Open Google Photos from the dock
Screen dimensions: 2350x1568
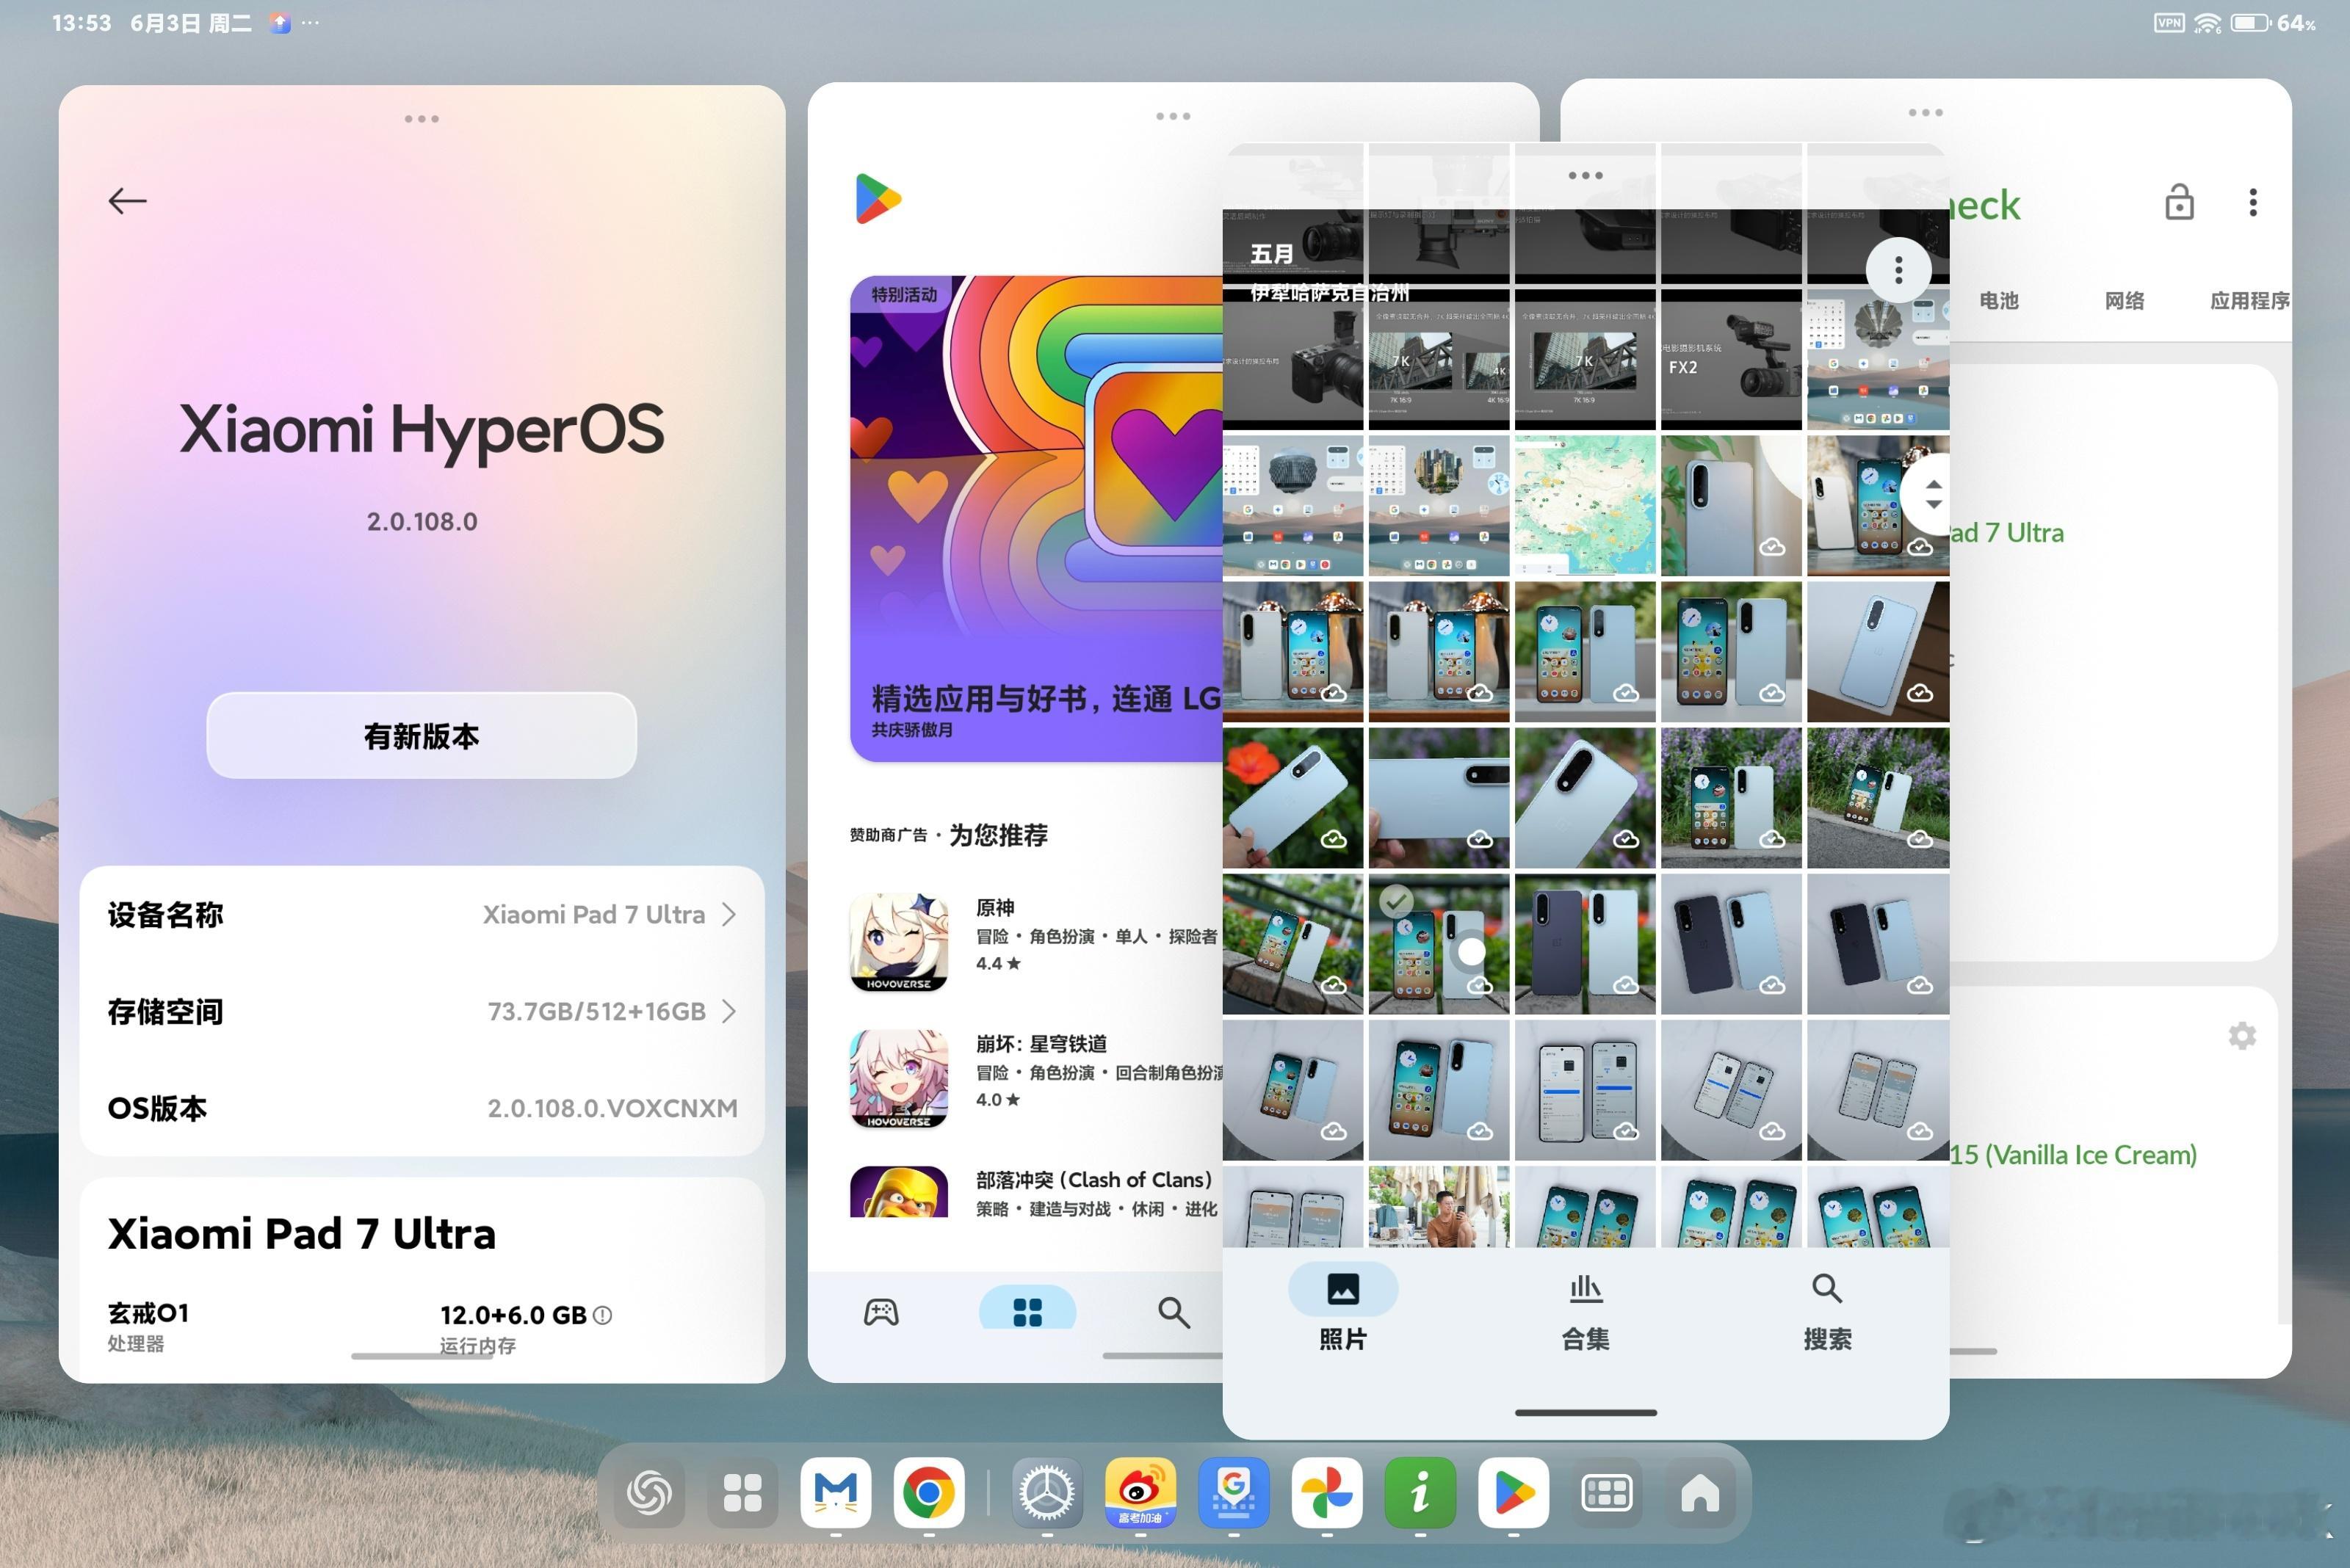point(1326,1493)
